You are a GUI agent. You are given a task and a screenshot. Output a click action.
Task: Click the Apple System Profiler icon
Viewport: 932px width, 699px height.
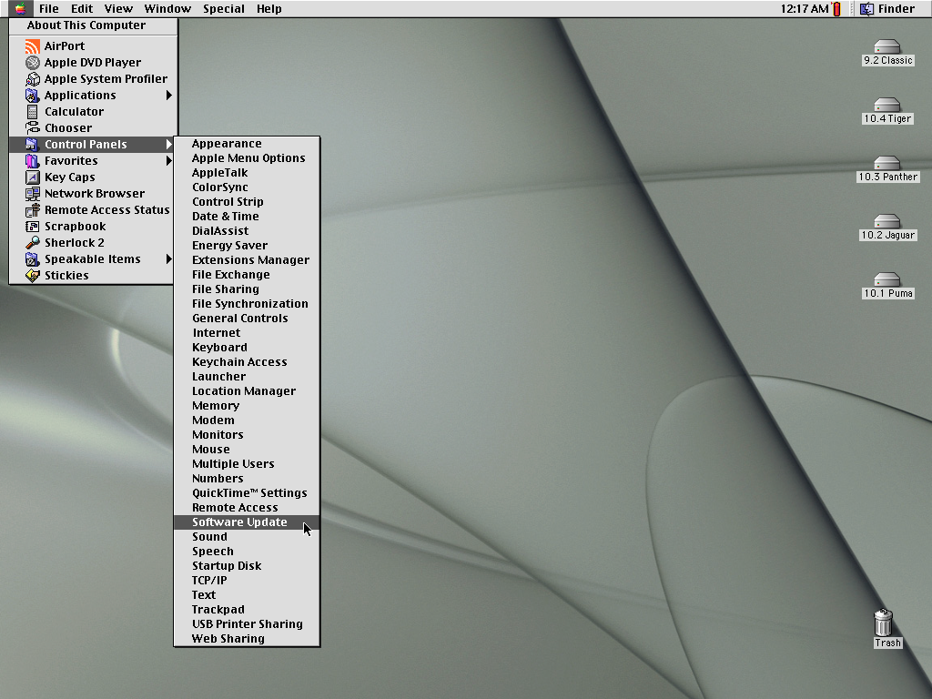(x=32, y=79)
